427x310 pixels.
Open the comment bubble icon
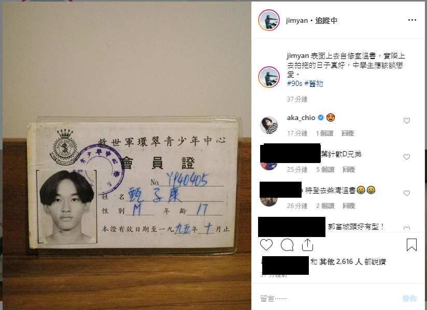click(287, 245)
